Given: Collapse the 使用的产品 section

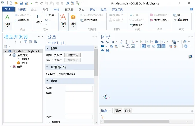Looking at the screenshot, I should pos(48,67).
